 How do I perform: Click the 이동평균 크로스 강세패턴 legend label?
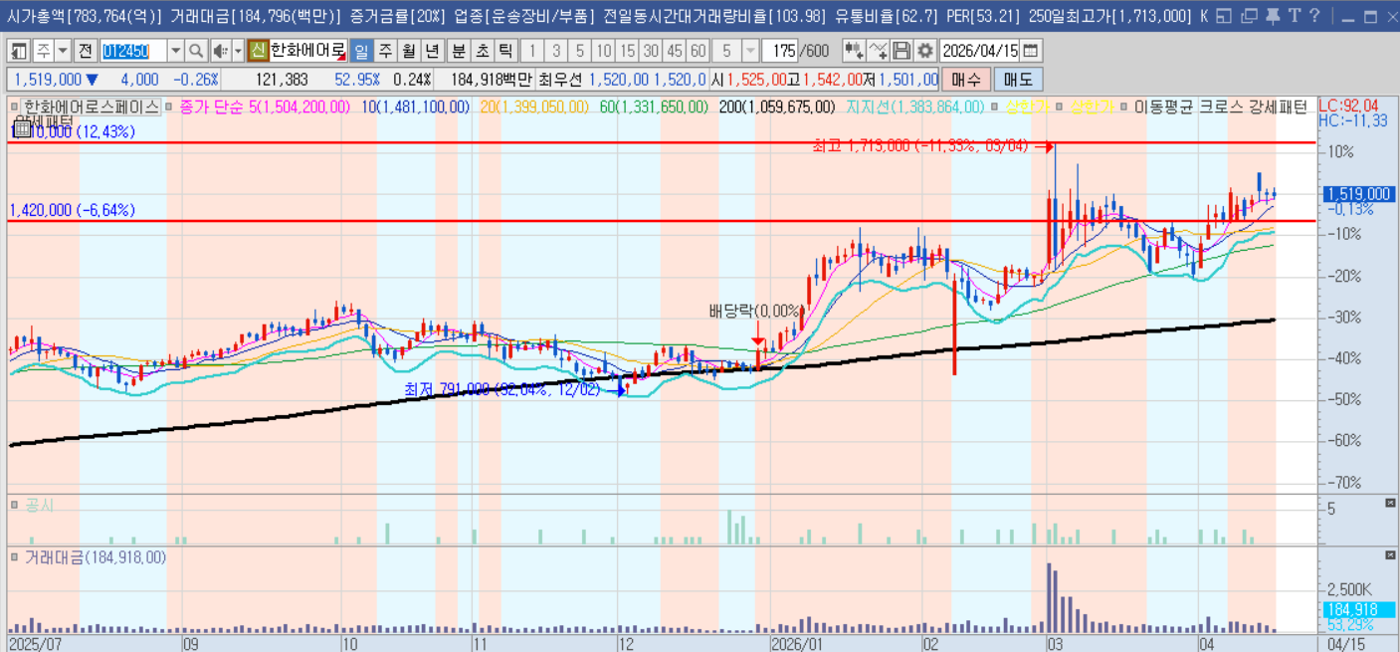point(1220,107)
